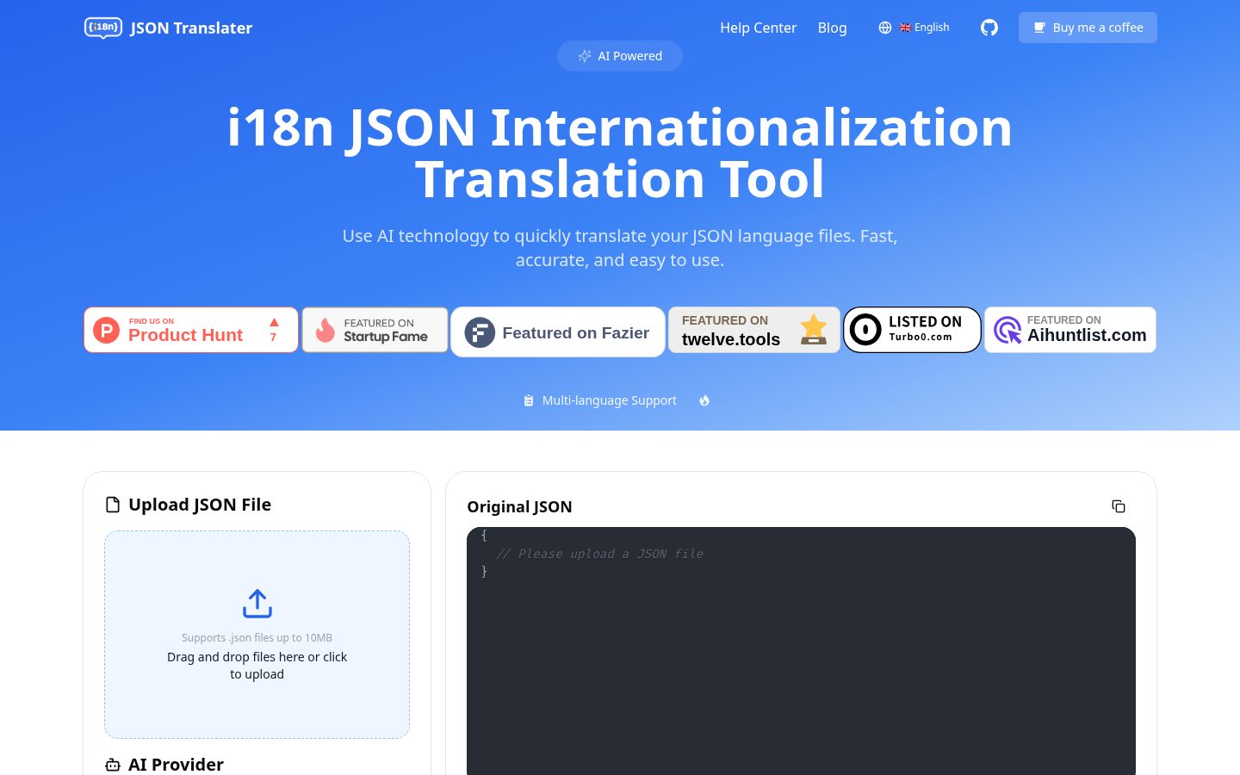Click the JSON Translater i18n logo icon
This screenshot has height=775, width=1240.
[103, 28]
